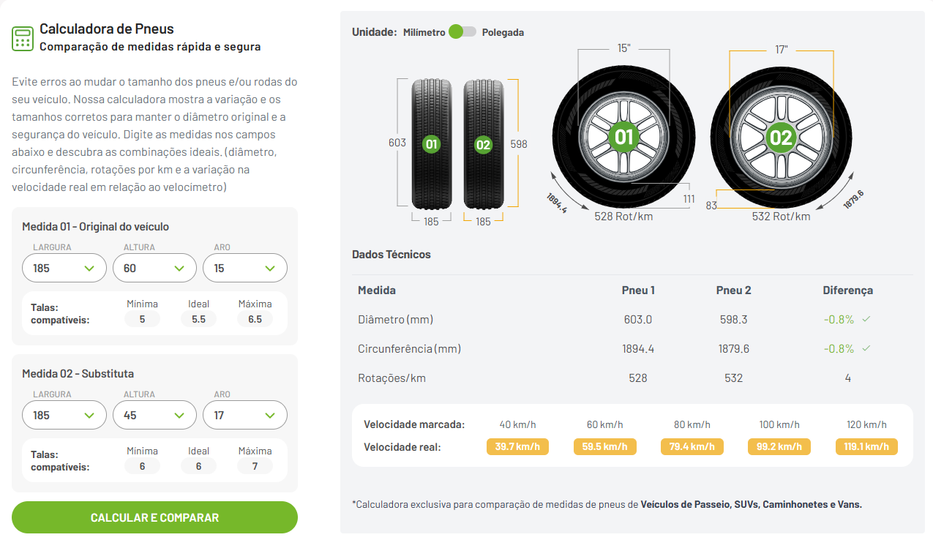Image resolution: width=933 pixels, height=540 pixels.
Task: Click the 39.7 km/h real speed badge
Action: 517,446
